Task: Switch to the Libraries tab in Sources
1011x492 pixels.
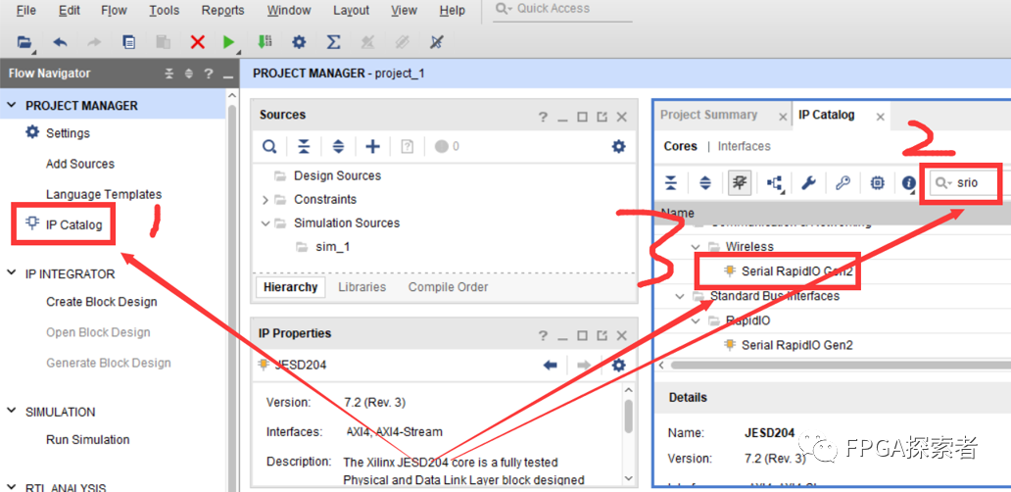Action: [361, 287]
